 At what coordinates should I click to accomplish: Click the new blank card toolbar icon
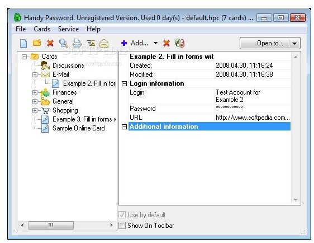point(23,43)
